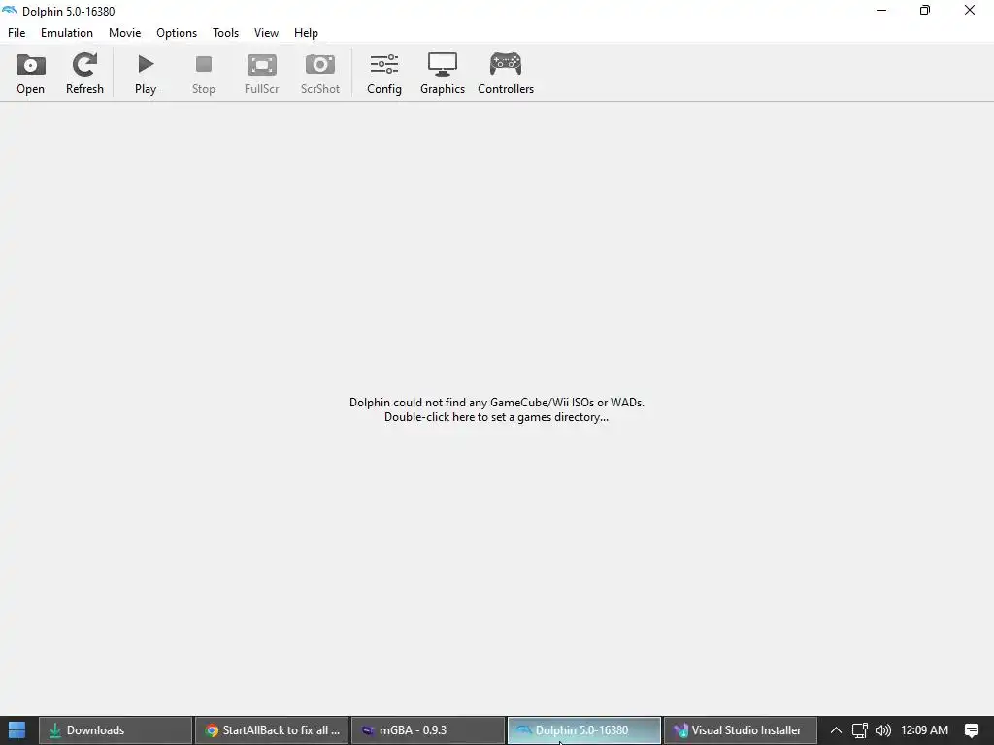The height and width of the screenshot is (745, 994).
Task: Minimize the Dolphin window
Action: (x=881, y=10)
